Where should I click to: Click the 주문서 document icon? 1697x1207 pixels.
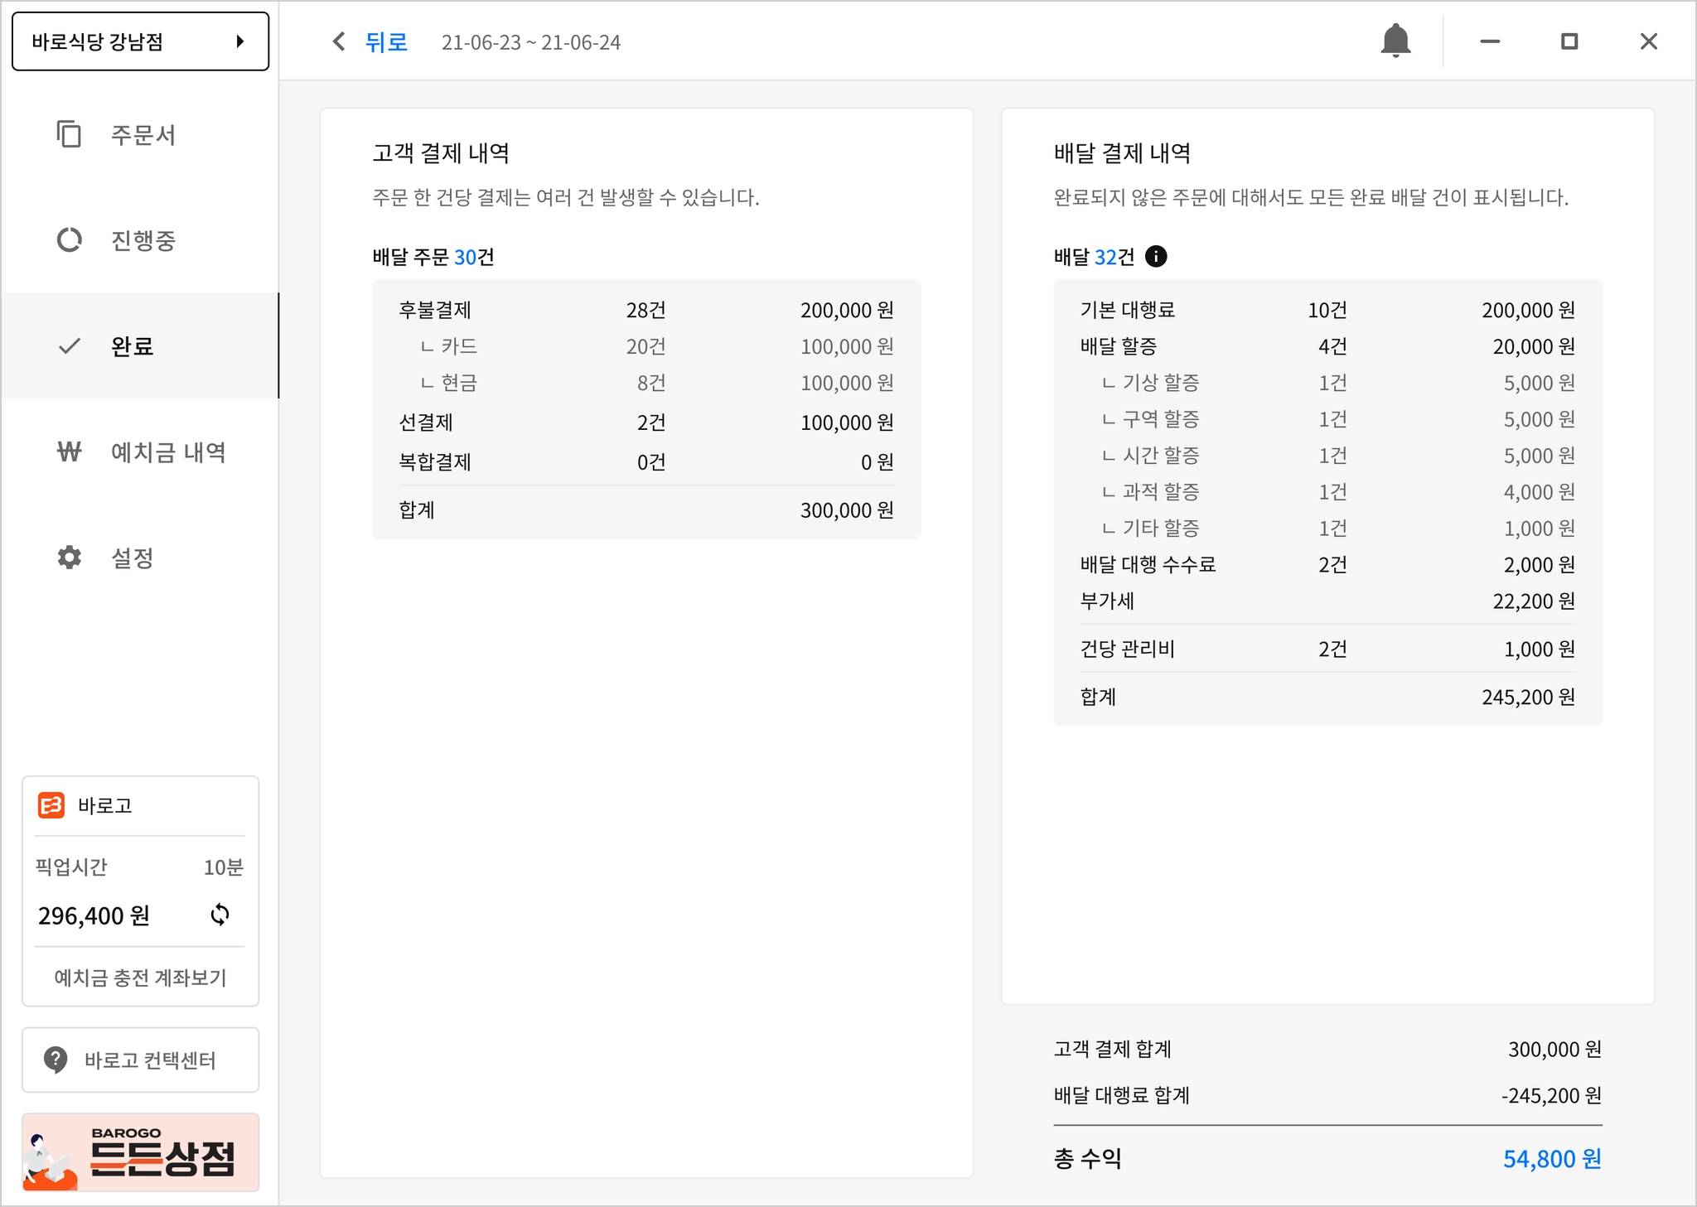coord(69,134)
